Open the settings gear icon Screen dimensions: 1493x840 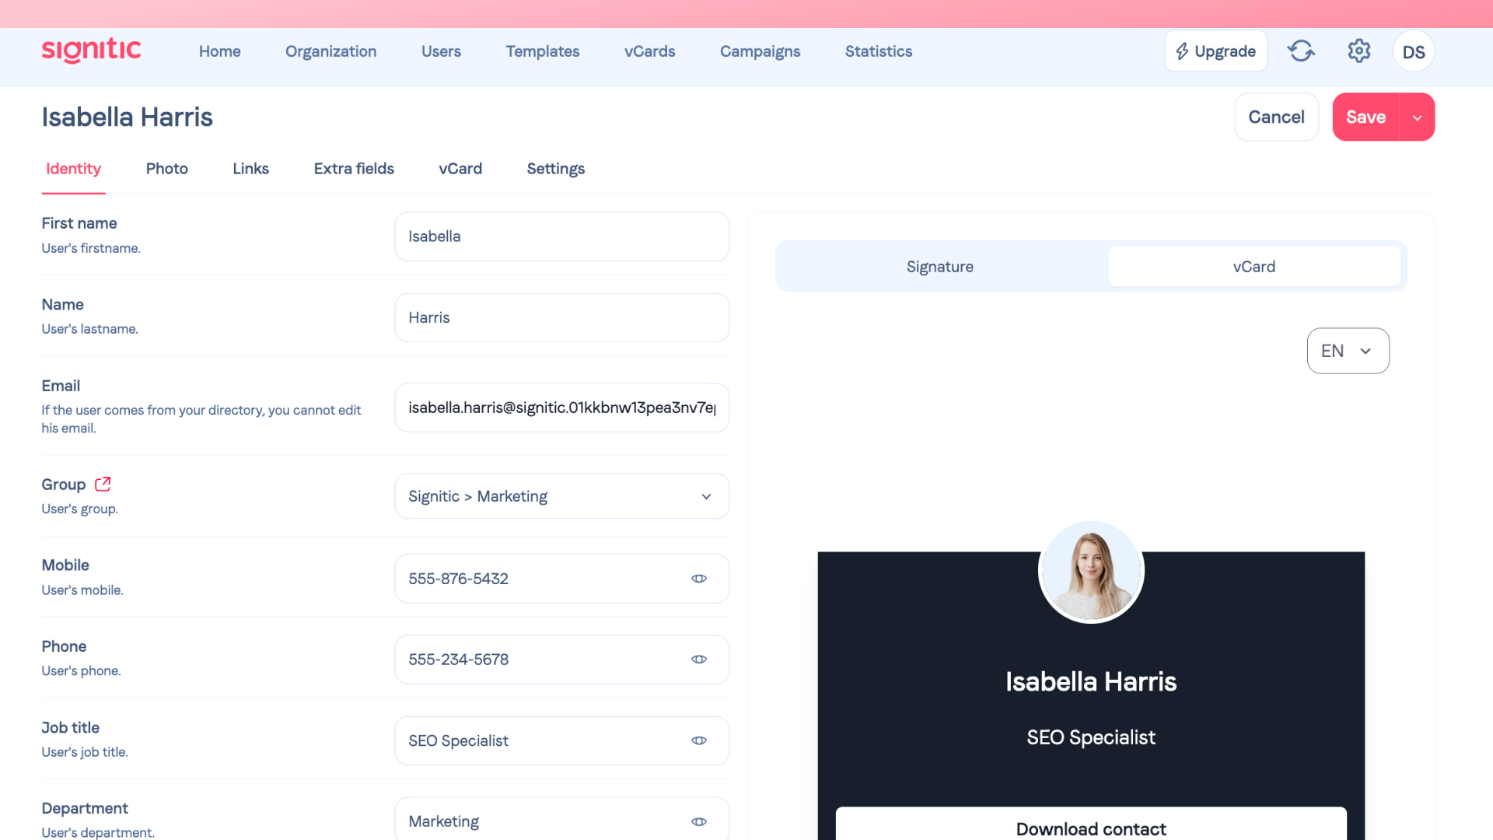(x=1358, y=51)
